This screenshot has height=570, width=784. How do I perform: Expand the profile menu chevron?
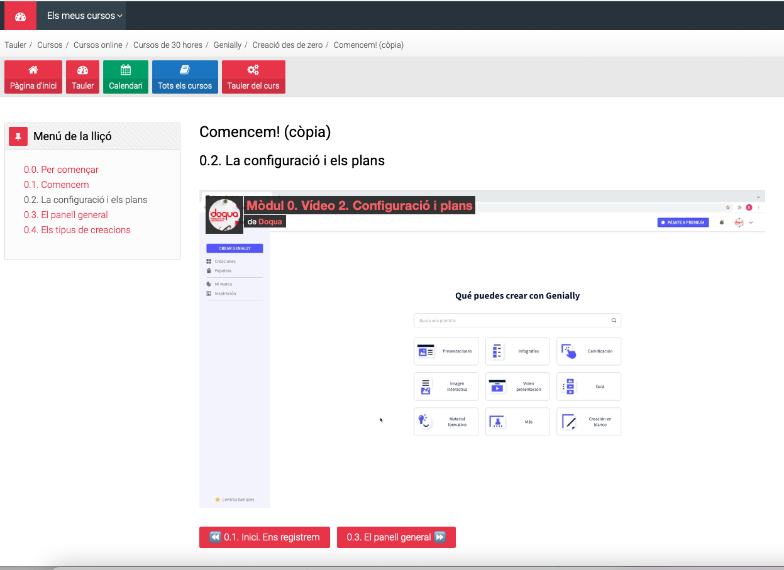[751, 222]
